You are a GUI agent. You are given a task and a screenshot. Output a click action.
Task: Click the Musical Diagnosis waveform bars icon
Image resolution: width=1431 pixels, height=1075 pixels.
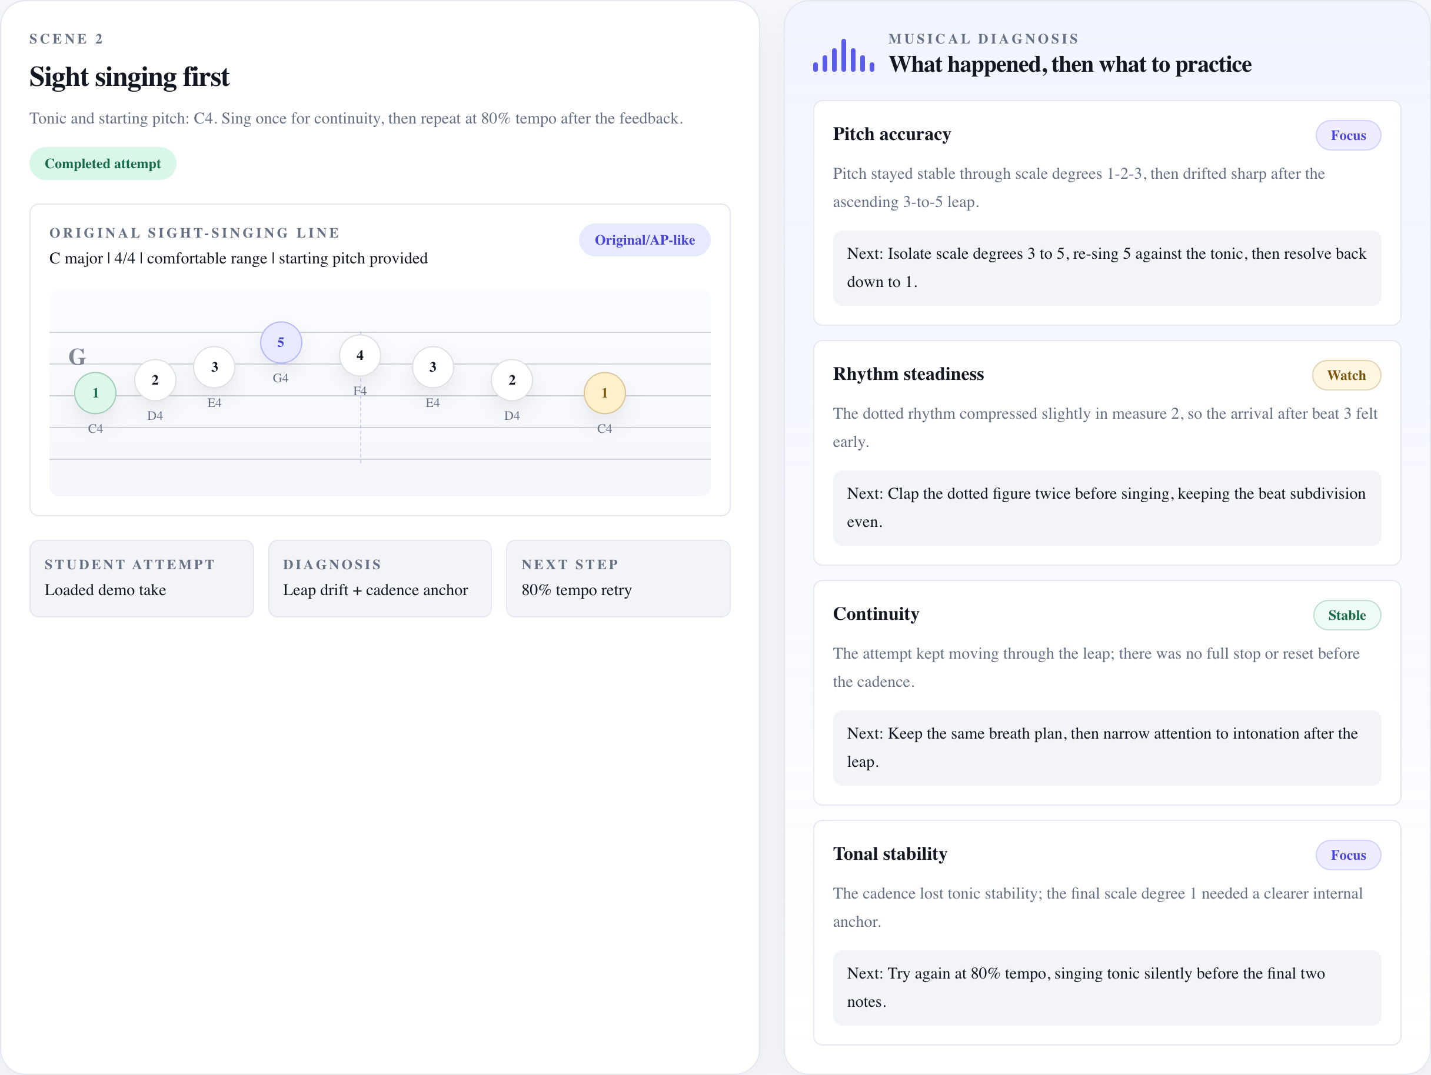click(x=844, y=56)
